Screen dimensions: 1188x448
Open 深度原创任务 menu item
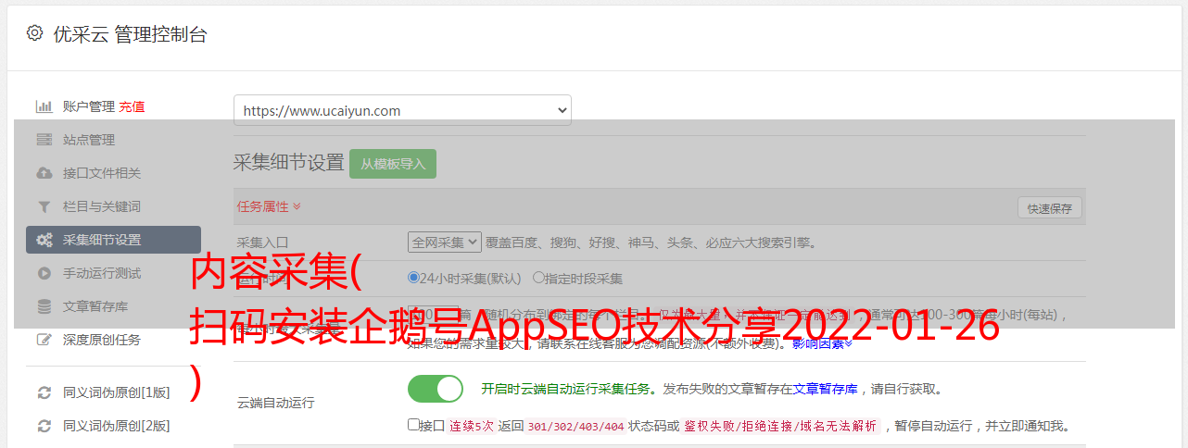point(102,340)
